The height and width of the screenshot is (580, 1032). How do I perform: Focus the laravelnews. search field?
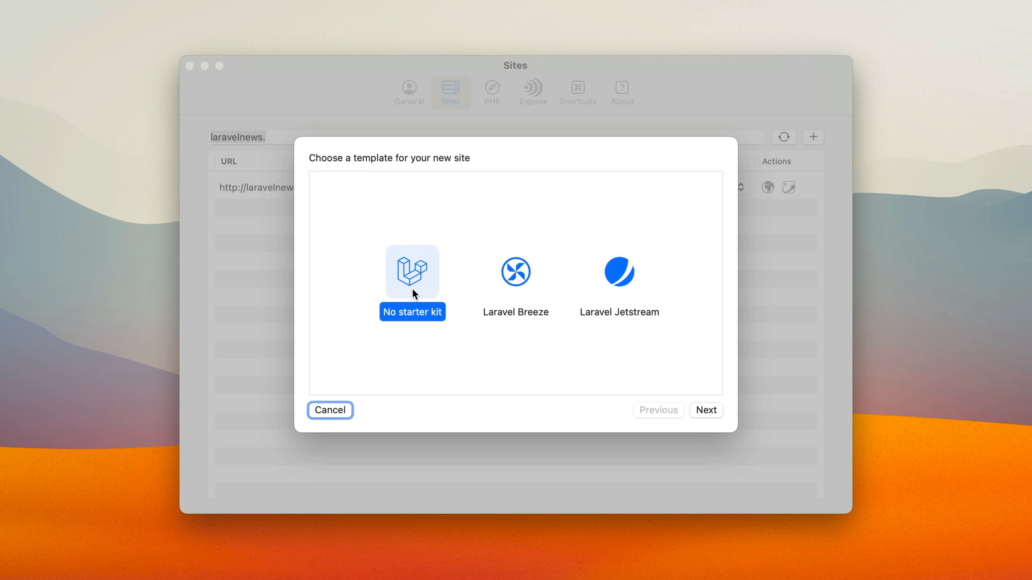[487, 137]
